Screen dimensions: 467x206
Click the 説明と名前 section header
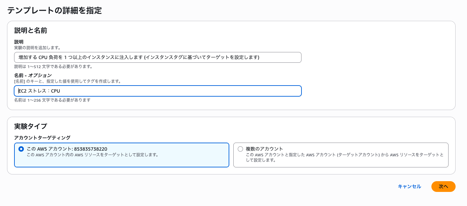pyautogui.click(x=31, y=31)
